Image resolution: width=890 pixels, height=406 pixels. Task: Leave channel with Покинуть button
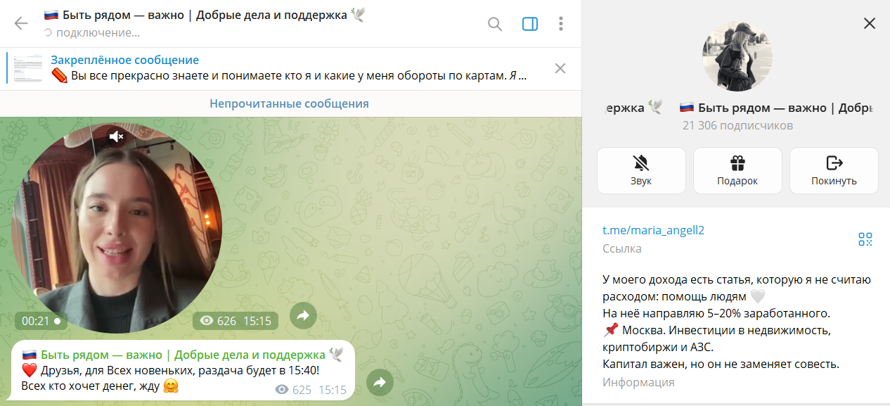834,170
